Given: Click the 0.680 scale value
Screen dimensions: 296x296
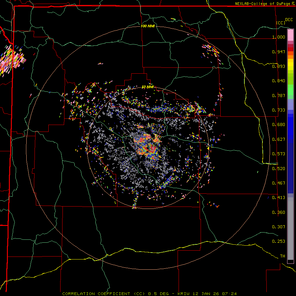Looking at the screenshot, I should (279, 125).
